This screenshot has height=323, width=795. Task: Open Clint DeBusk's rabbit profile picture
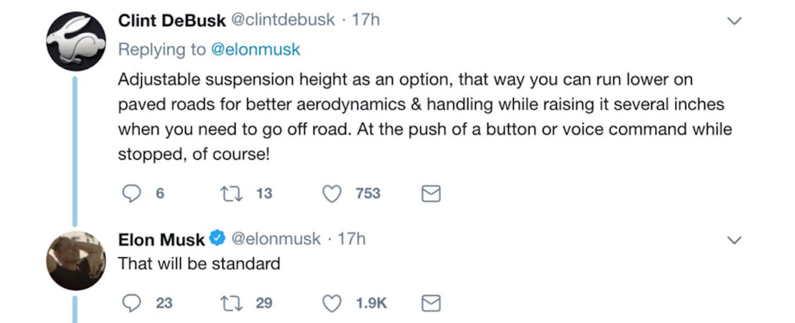coord(76,42)
